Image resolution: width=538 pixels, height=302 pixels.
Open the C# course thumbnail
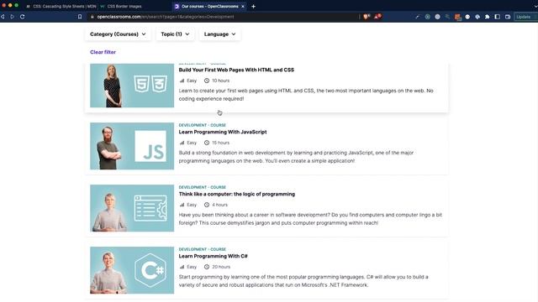(132, 270)
